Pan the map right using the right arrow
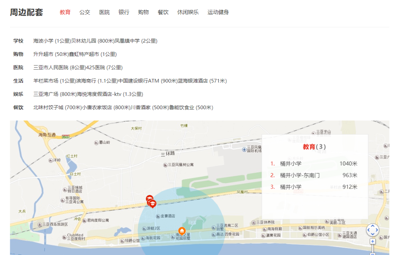This screenshot has width=395, height=255. [377, 230]
